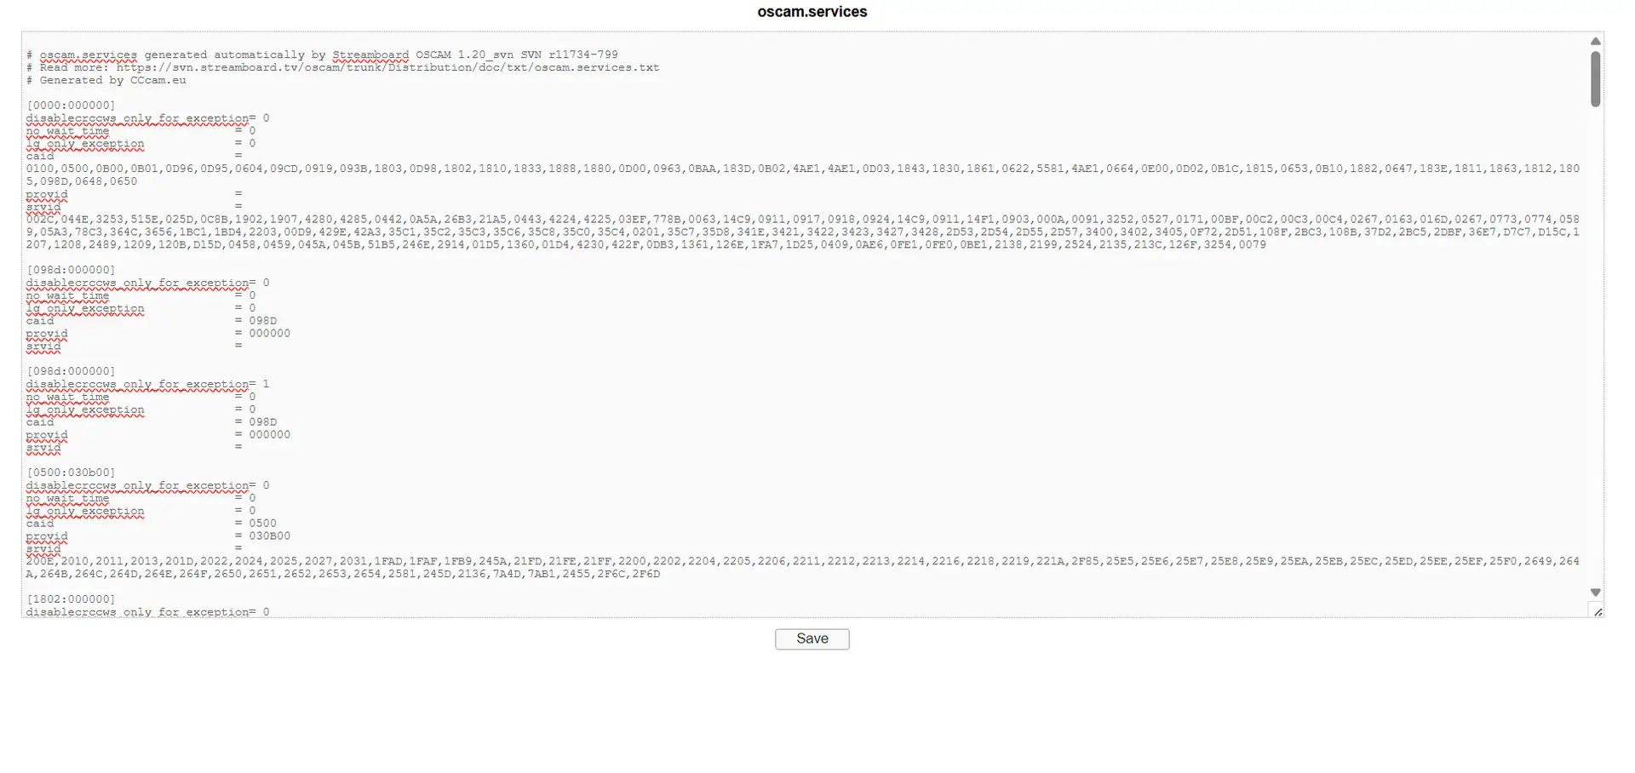Screen dimensions: 1635x773
Task: Click the lg_only_exception line under [0000:000000]
Action: 141,143
